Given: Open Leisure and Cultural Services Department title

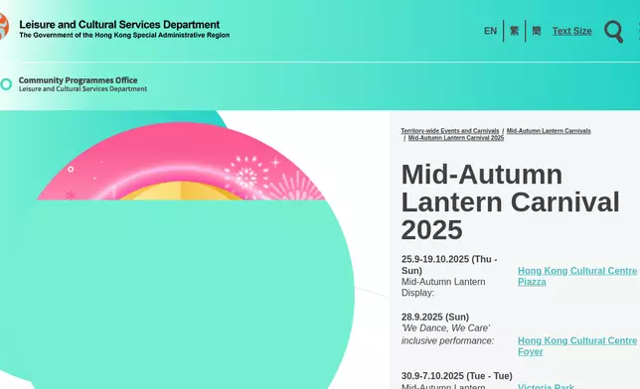Looking at the screenshot, I should point(119,25).
